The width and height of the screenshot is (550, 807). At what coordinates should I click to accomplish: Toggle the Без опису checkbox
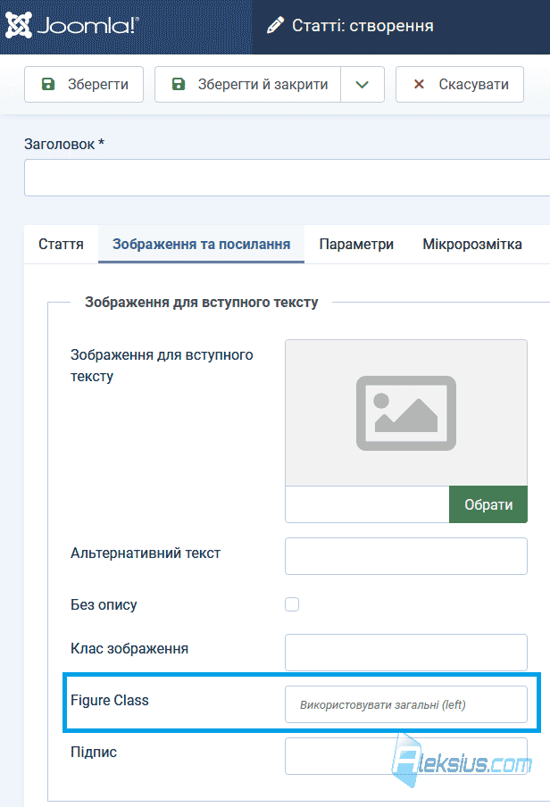[292, 604]
